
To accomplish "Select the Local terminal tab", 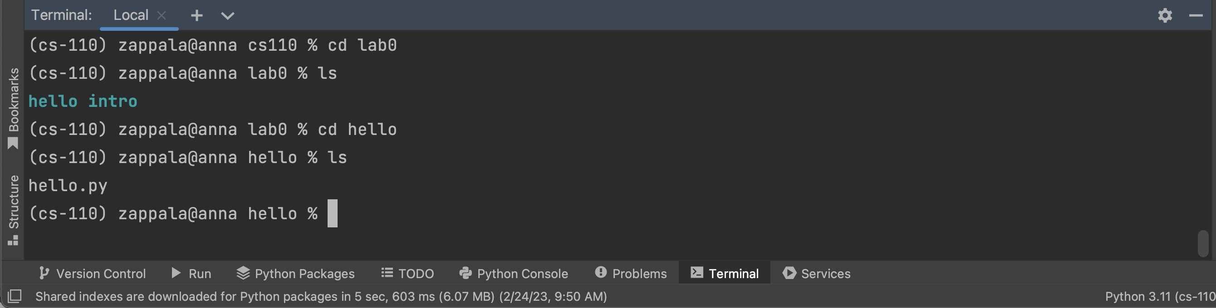I will click(131, 15).
